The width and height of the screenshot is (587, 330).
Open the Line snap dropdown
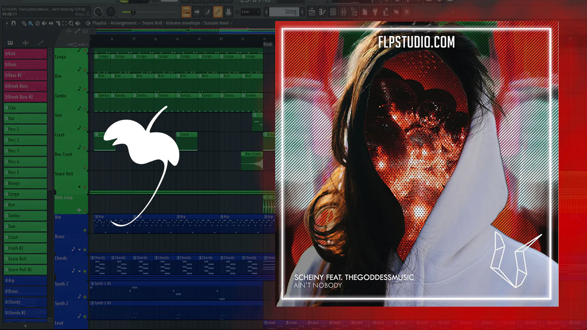pos(250,12)
